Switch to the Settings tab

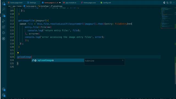tap(32, 2)
